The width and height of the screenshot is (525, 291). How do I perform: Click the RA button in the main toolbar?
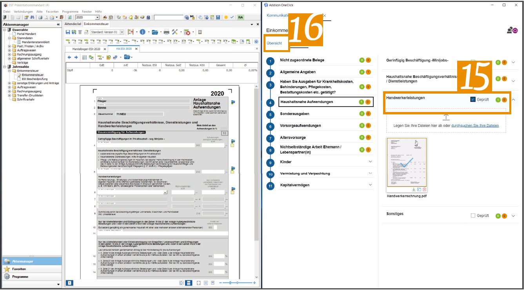coord(240,17)
